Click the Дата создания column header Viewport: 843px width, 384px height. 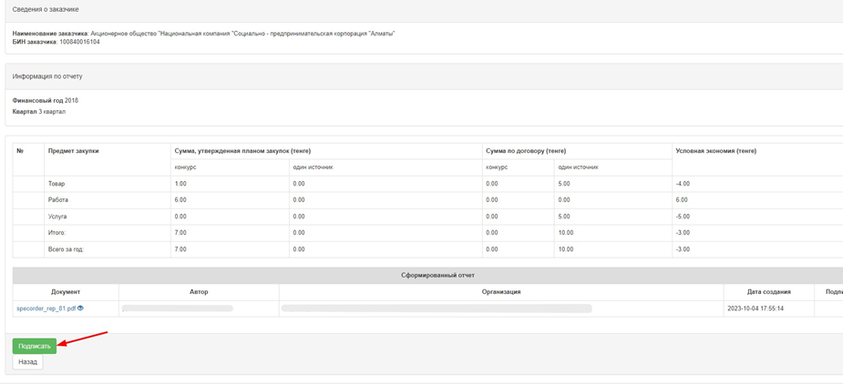(x=767, y=292)
